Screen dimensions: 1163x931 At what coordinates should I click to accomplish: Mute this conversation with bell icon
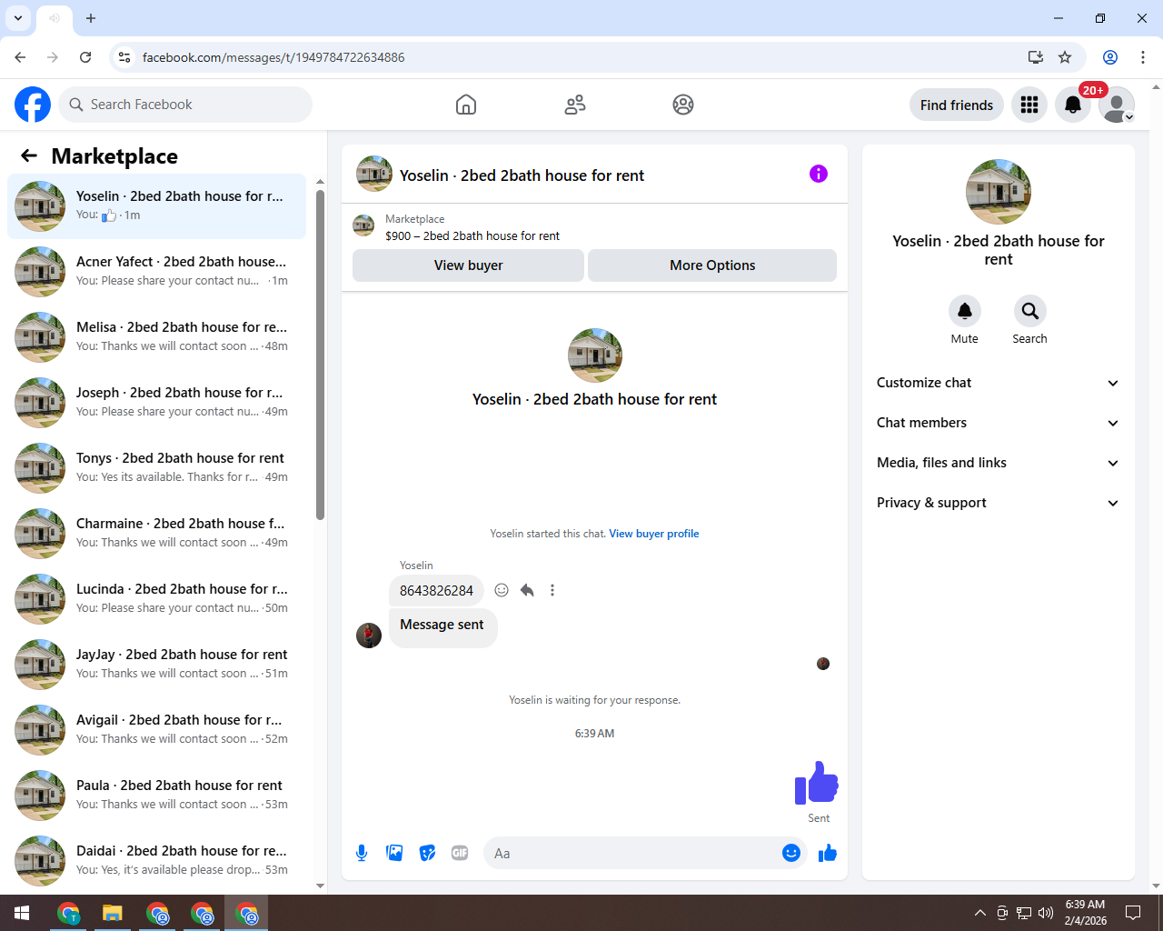965,311
